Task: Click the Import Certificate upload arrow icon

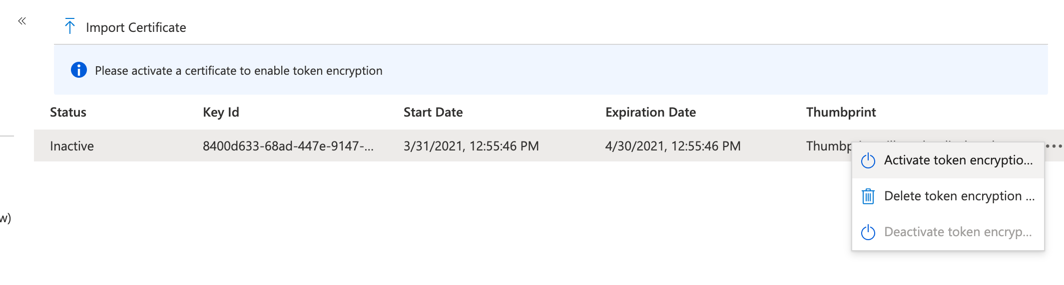Action: tap(70, 26)
